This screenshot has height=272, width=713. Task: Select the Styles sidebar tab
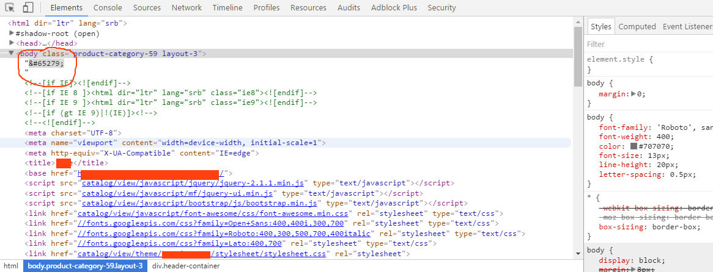click(600, 26)
